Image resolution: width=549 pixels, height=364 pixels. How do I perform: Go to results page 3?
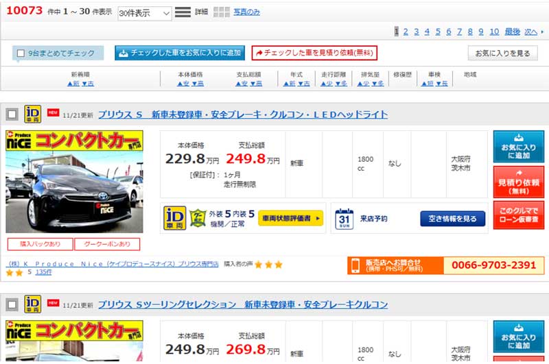417,32
